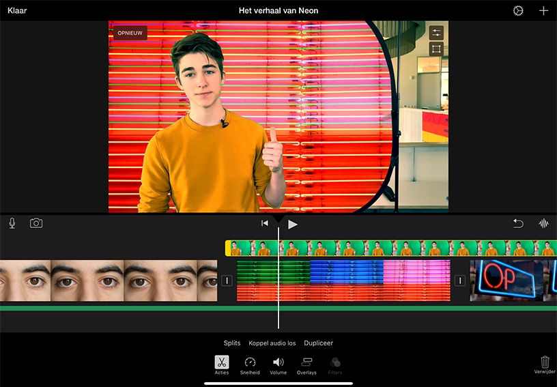This screenshot has height=387, width=557.
Task: Select the four-point mask crop icon
Action: point(436,49)
